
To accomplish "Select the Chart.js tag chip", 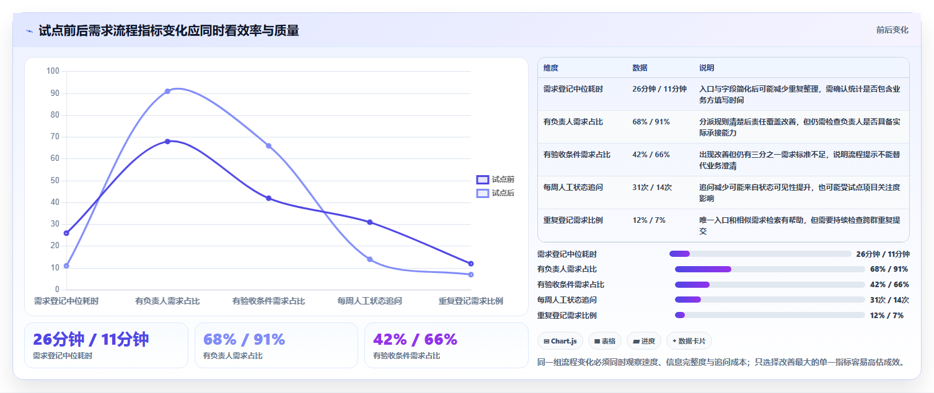I will point(560,341).
